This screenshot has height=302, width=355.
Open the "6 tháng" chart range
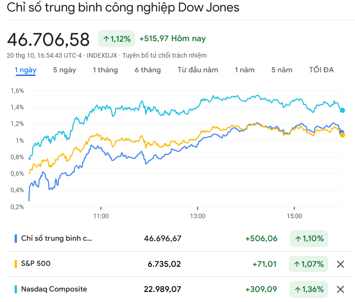point(147,70)
